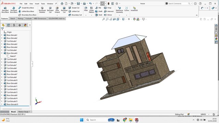Choose the Boundary Cut command
The width and height of the screenshot is (219, 123).
[x=75, y=15]
